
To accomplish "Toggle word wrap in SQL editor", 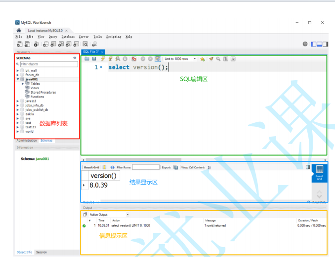I will point(233,59).
